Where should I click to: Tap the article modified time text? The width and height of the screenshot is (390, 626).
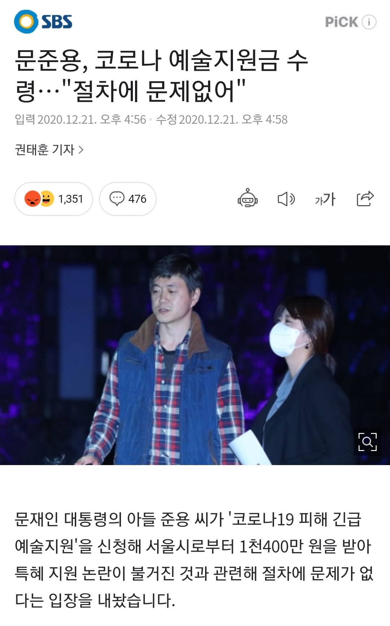click(222, 119)
